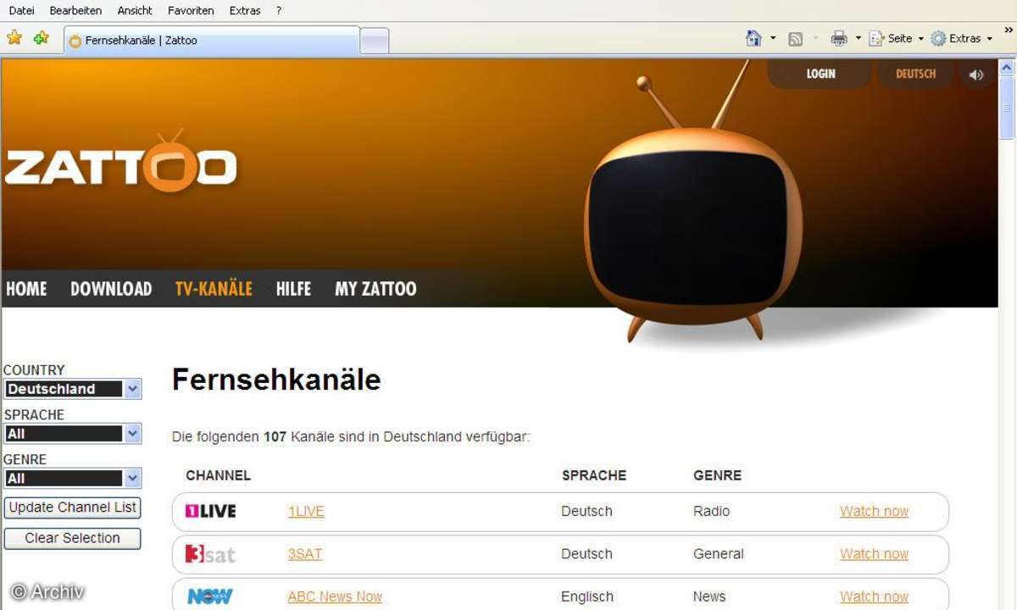The width and height of the screenshot is (1017, 610).
Task: Open the Home icon dropdown arrow
Action: tap(773, 39)
